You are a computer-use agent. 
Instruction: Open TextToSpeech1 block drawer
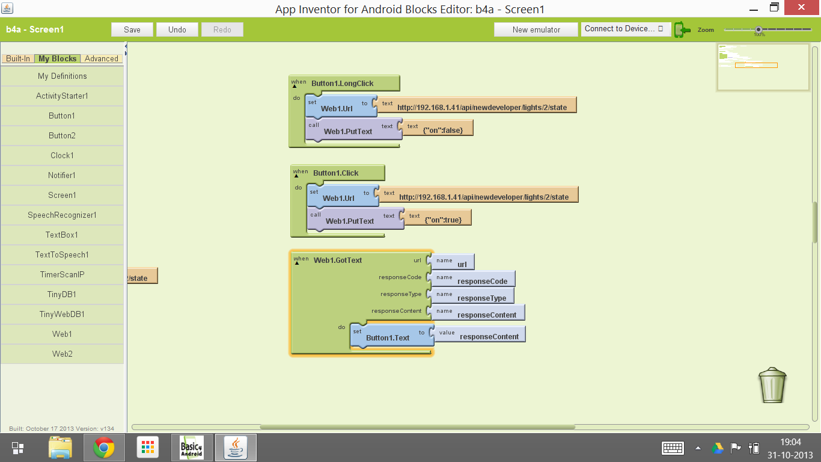pyautogui.click(x=62, y=255)
